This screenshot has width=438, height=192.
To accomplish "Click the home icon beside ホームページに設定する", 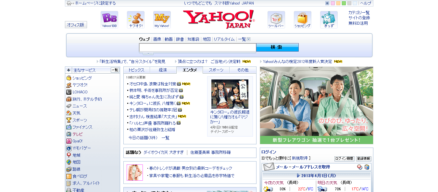I will (69, 3).
